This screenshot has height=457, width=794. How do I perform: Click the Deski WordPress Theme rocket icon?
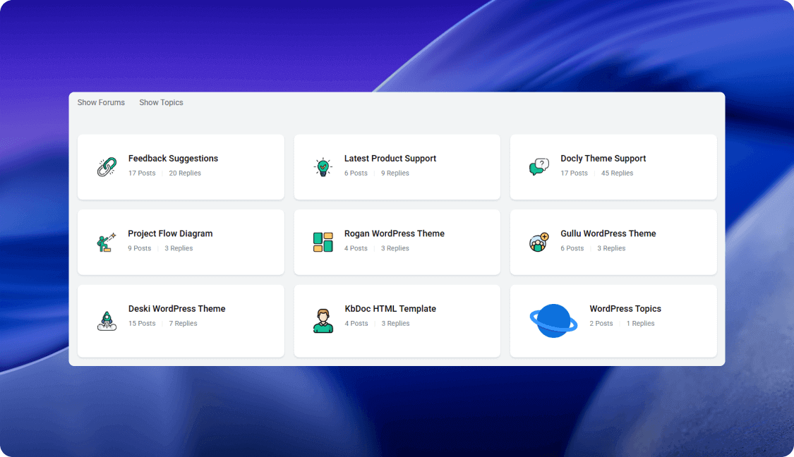click(107, 320)
